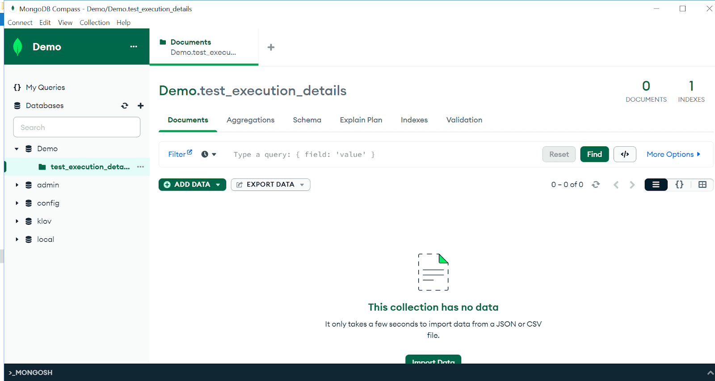Click the admin database stack icon
Viewport: 715px width, 381px height.
pos(29,185)
